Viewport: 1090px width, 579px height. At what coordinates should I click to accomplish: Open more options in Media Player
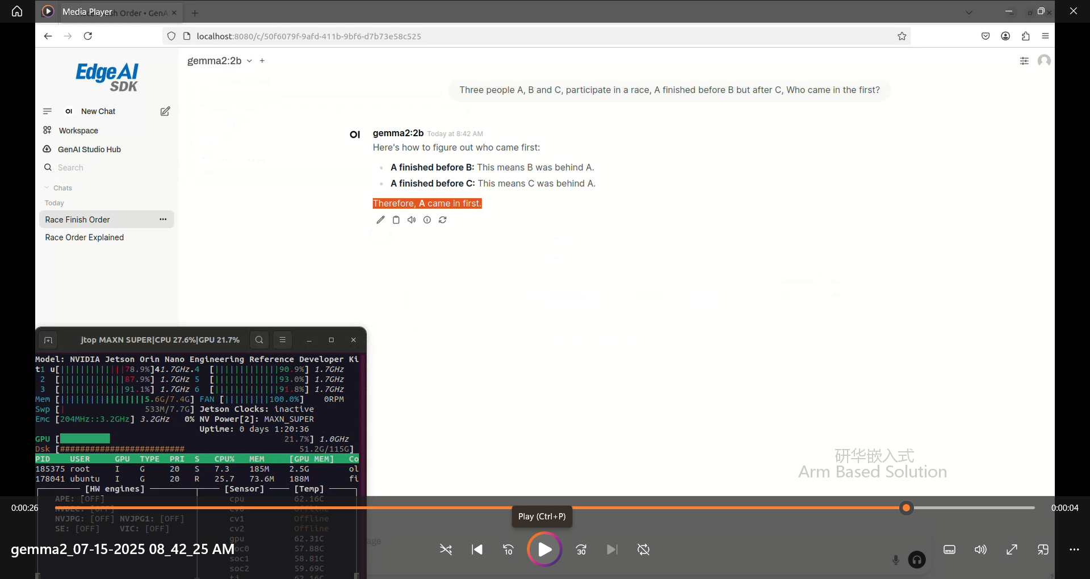[1074, 549]
